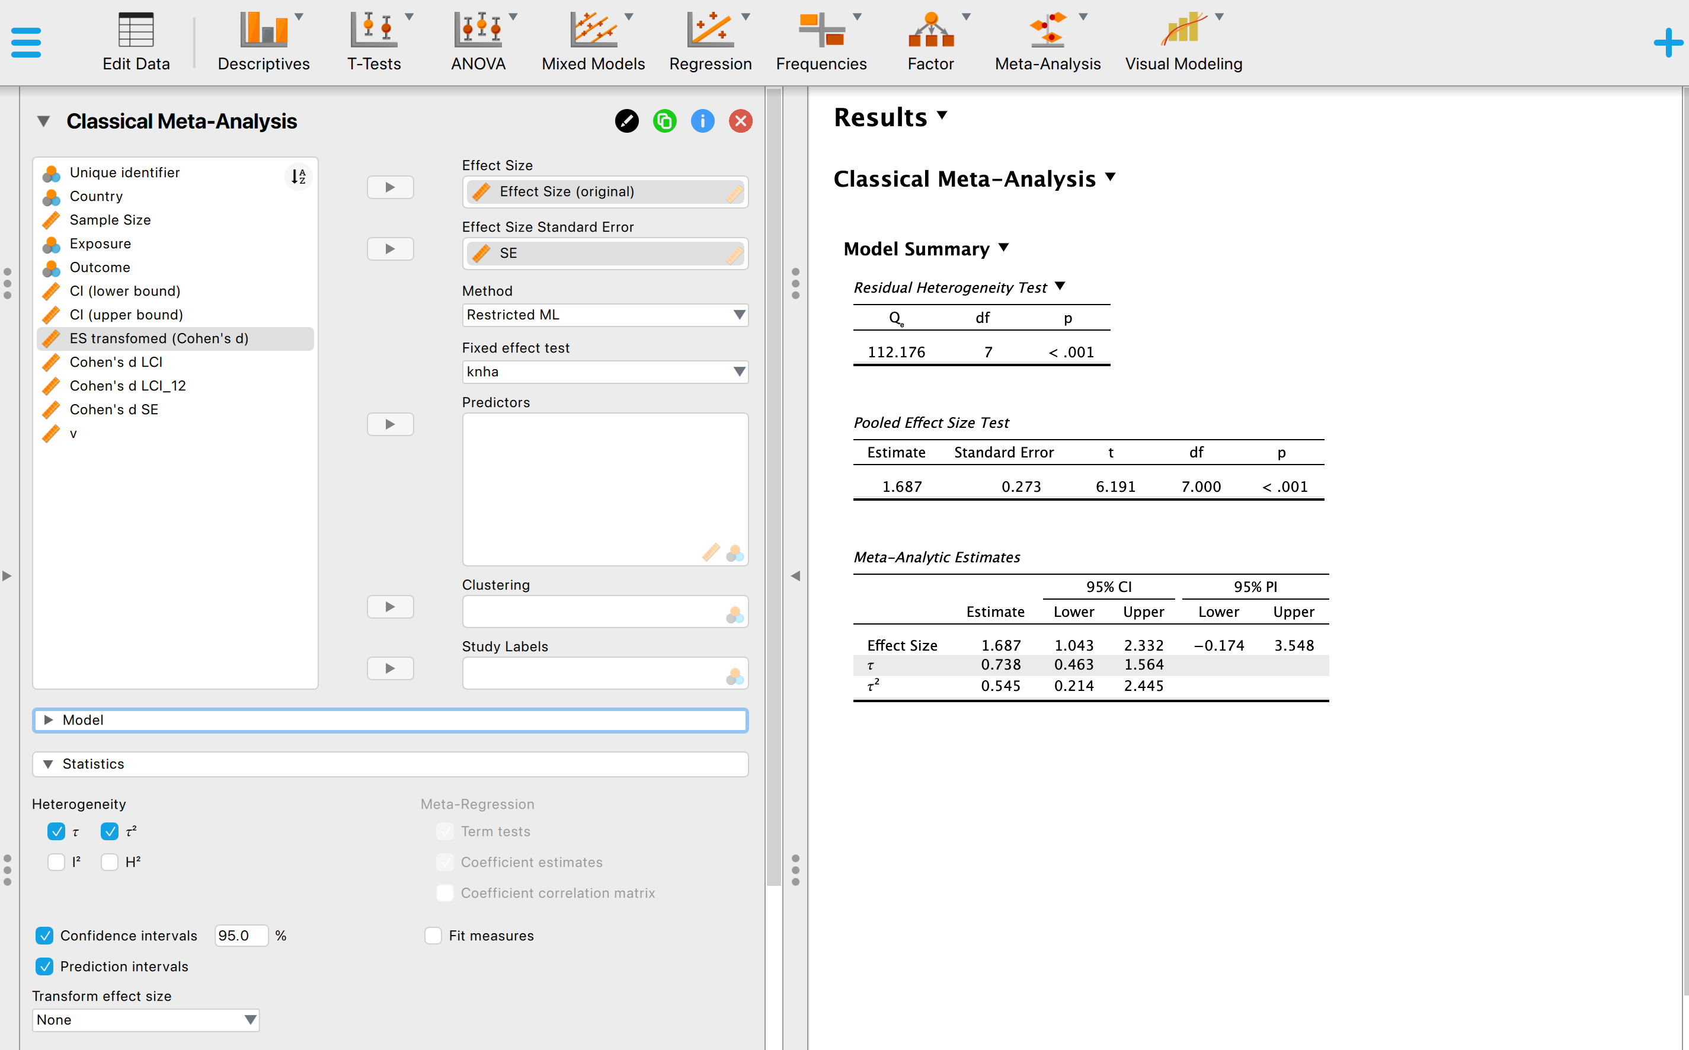Screen dimensions: 1689x1050
Task: Open Residual Heterogeneity Test table menu
Action: pyautogui.click(x=1060, y=287)
